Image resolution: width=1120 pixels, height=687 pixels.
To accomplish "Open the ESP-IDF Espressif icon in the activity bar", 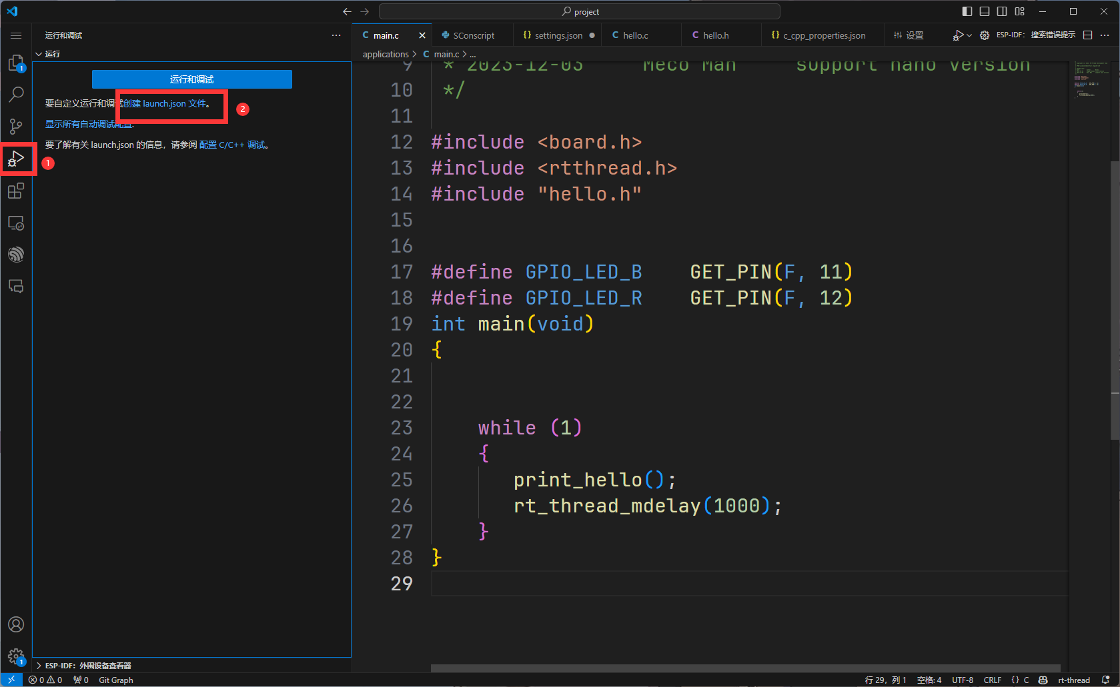I will [16, 255].
